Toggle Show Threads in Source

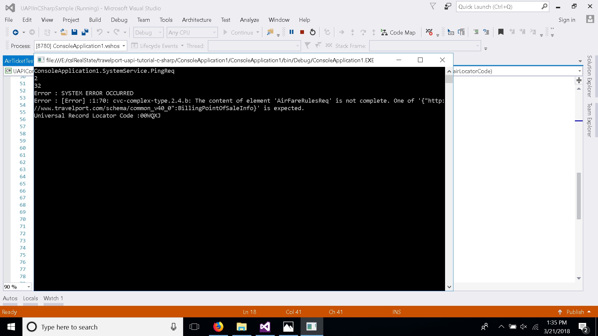329,45
